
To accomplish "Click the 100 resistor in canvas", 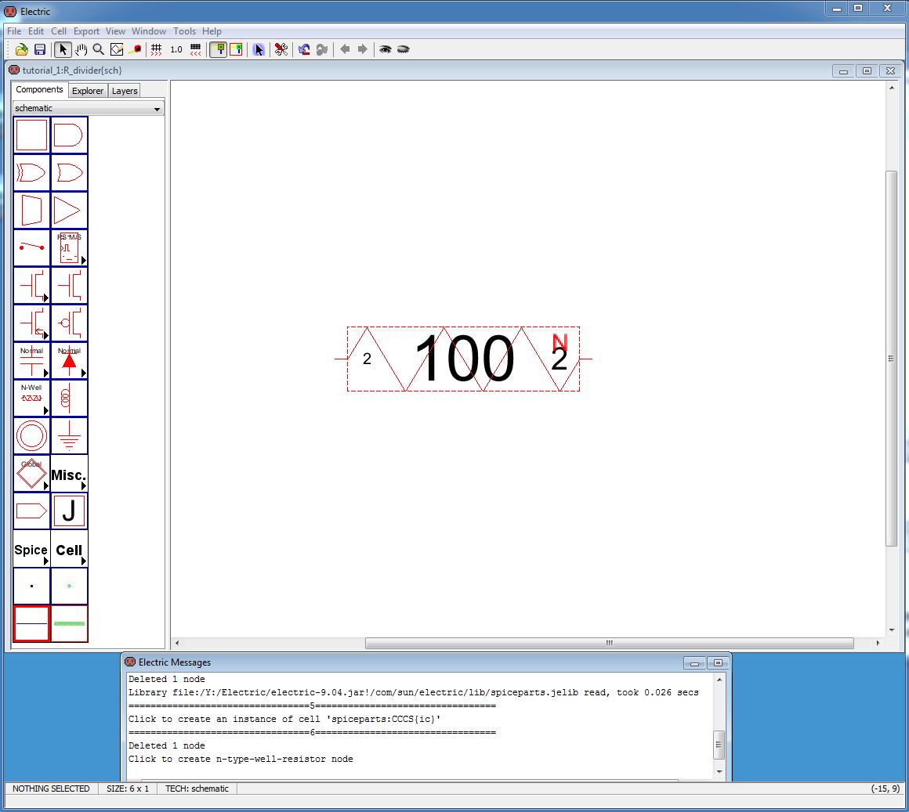I will 464,359.
